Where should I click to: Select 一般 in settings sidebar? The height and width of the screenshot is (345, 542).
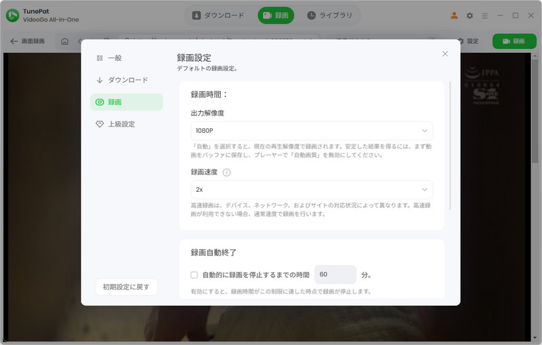pyautogui.click(x=127, y=58)
